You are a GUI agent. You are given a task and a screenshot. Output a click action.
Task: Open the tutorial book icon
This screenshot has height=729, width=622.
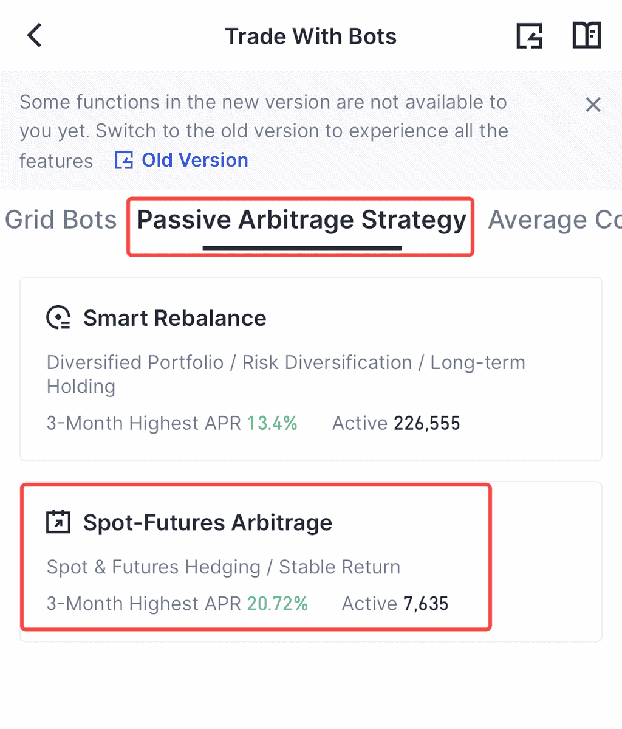pos(587,36)
